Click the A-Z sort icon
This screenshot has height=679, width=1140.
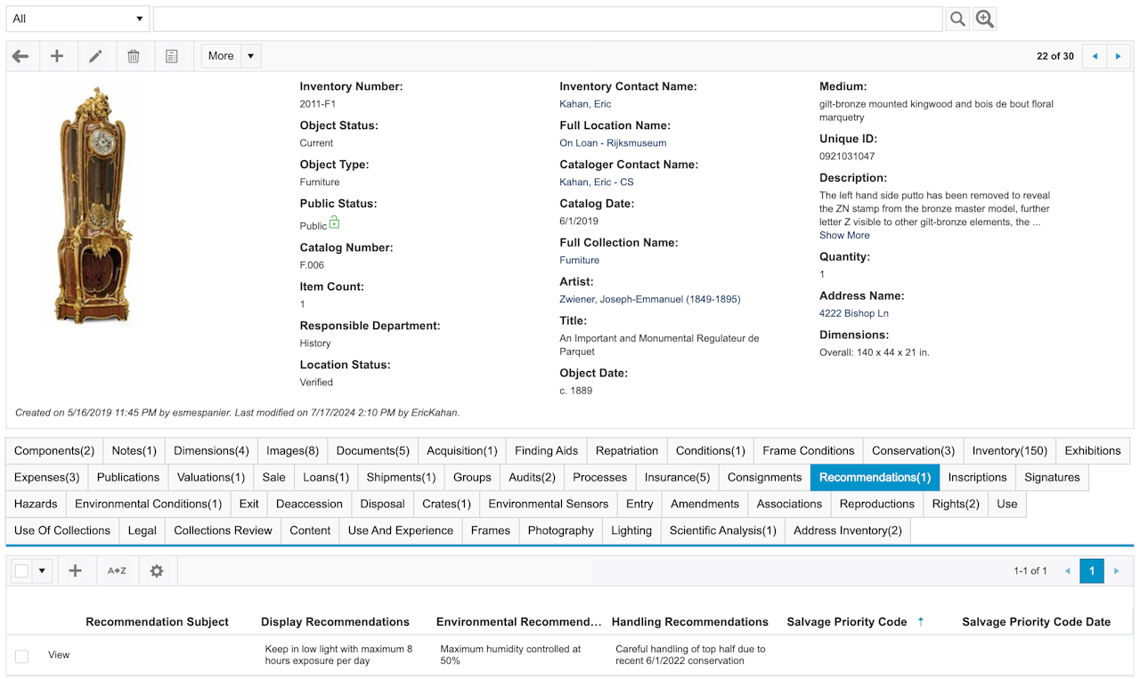coord(117,570)
